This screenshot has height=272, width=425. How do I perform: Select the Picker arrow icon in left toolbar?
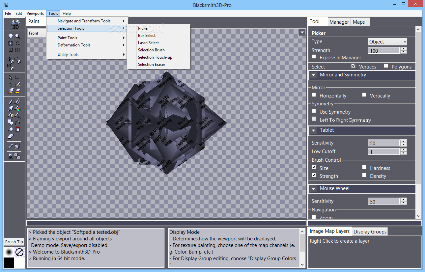(x=11, y=77)
